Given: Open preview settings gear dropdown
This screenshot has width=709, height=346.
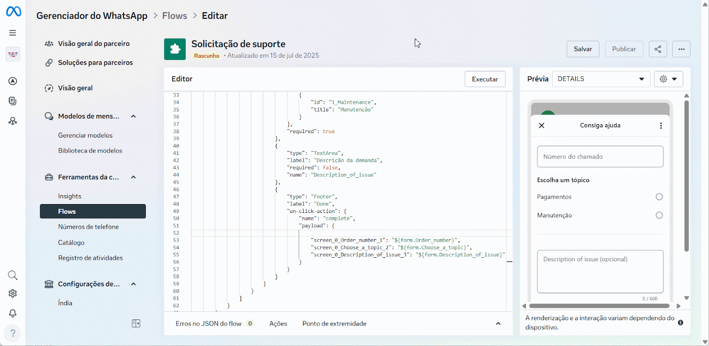Looking at the screenshot, I should (668, 79).
